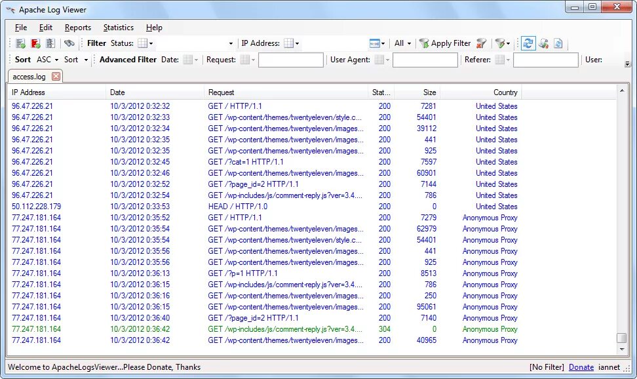
Task: Click the User Agent filter grid icon
Action: tap(379, 60)
